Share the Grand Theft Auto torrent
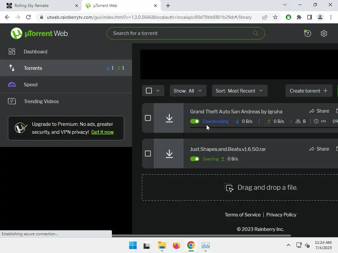 point(319,111)
